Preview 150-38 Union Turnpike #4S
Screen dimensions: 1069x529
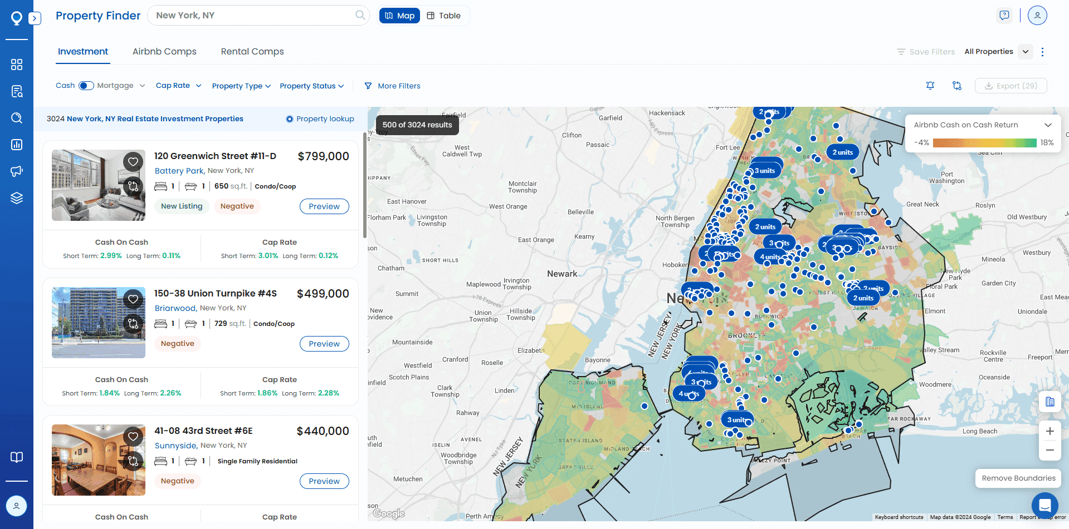point(324,344)
